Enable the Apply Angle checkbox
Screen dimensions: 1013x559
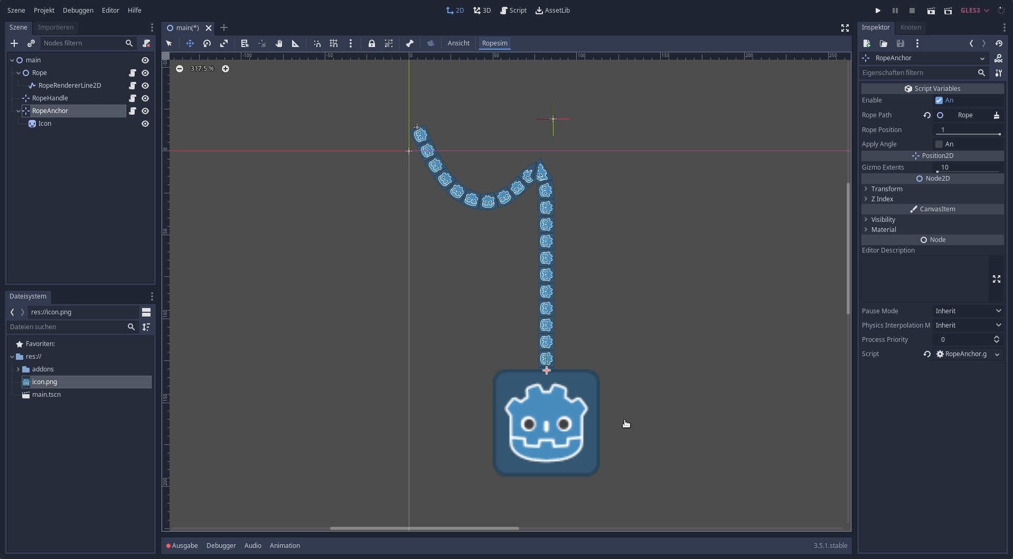coord(939,144)
